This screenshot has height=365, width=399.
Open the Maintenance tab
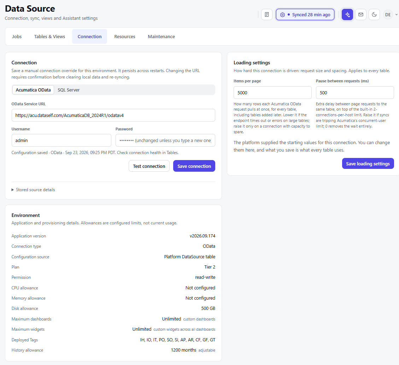click(161, 36)
